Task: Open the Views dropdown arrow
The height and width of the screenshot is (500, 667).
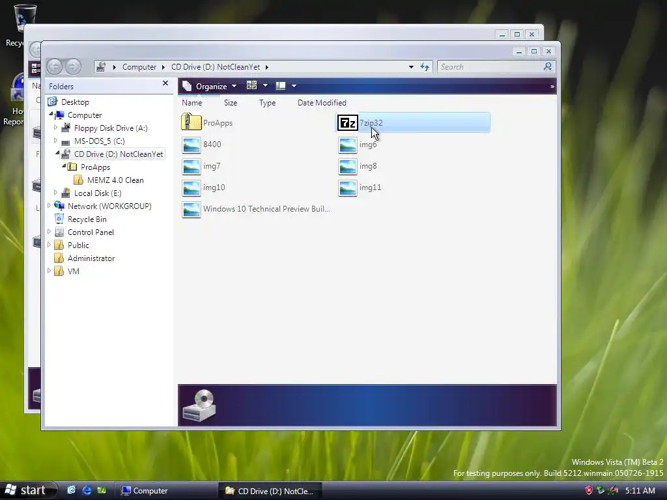Action: pos(266,85)
